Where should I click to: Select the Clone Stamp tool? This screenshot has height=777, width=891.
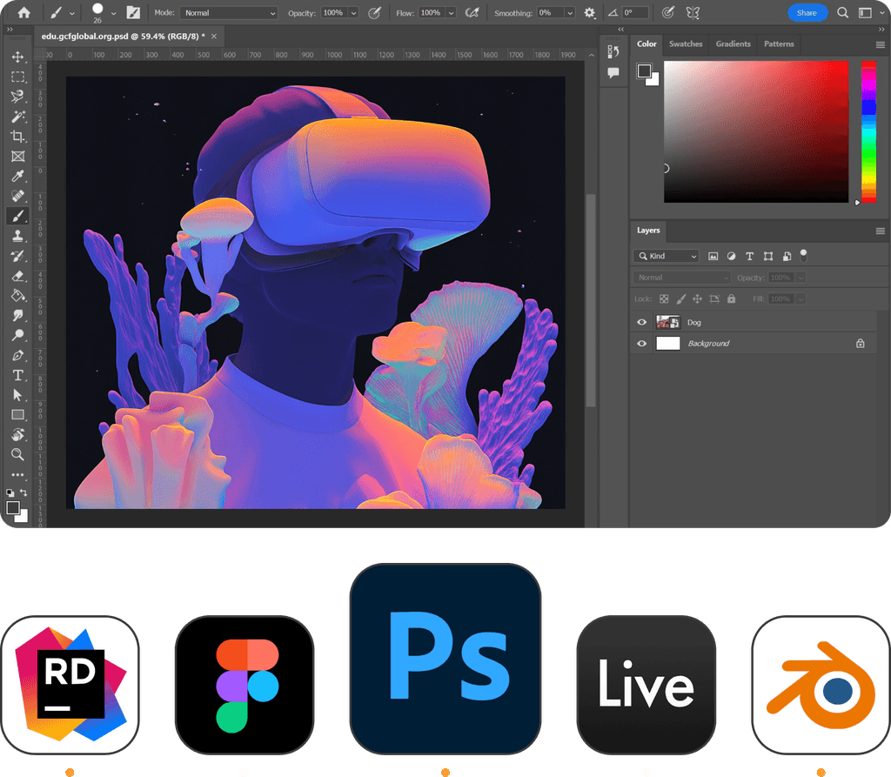[19, 235]
